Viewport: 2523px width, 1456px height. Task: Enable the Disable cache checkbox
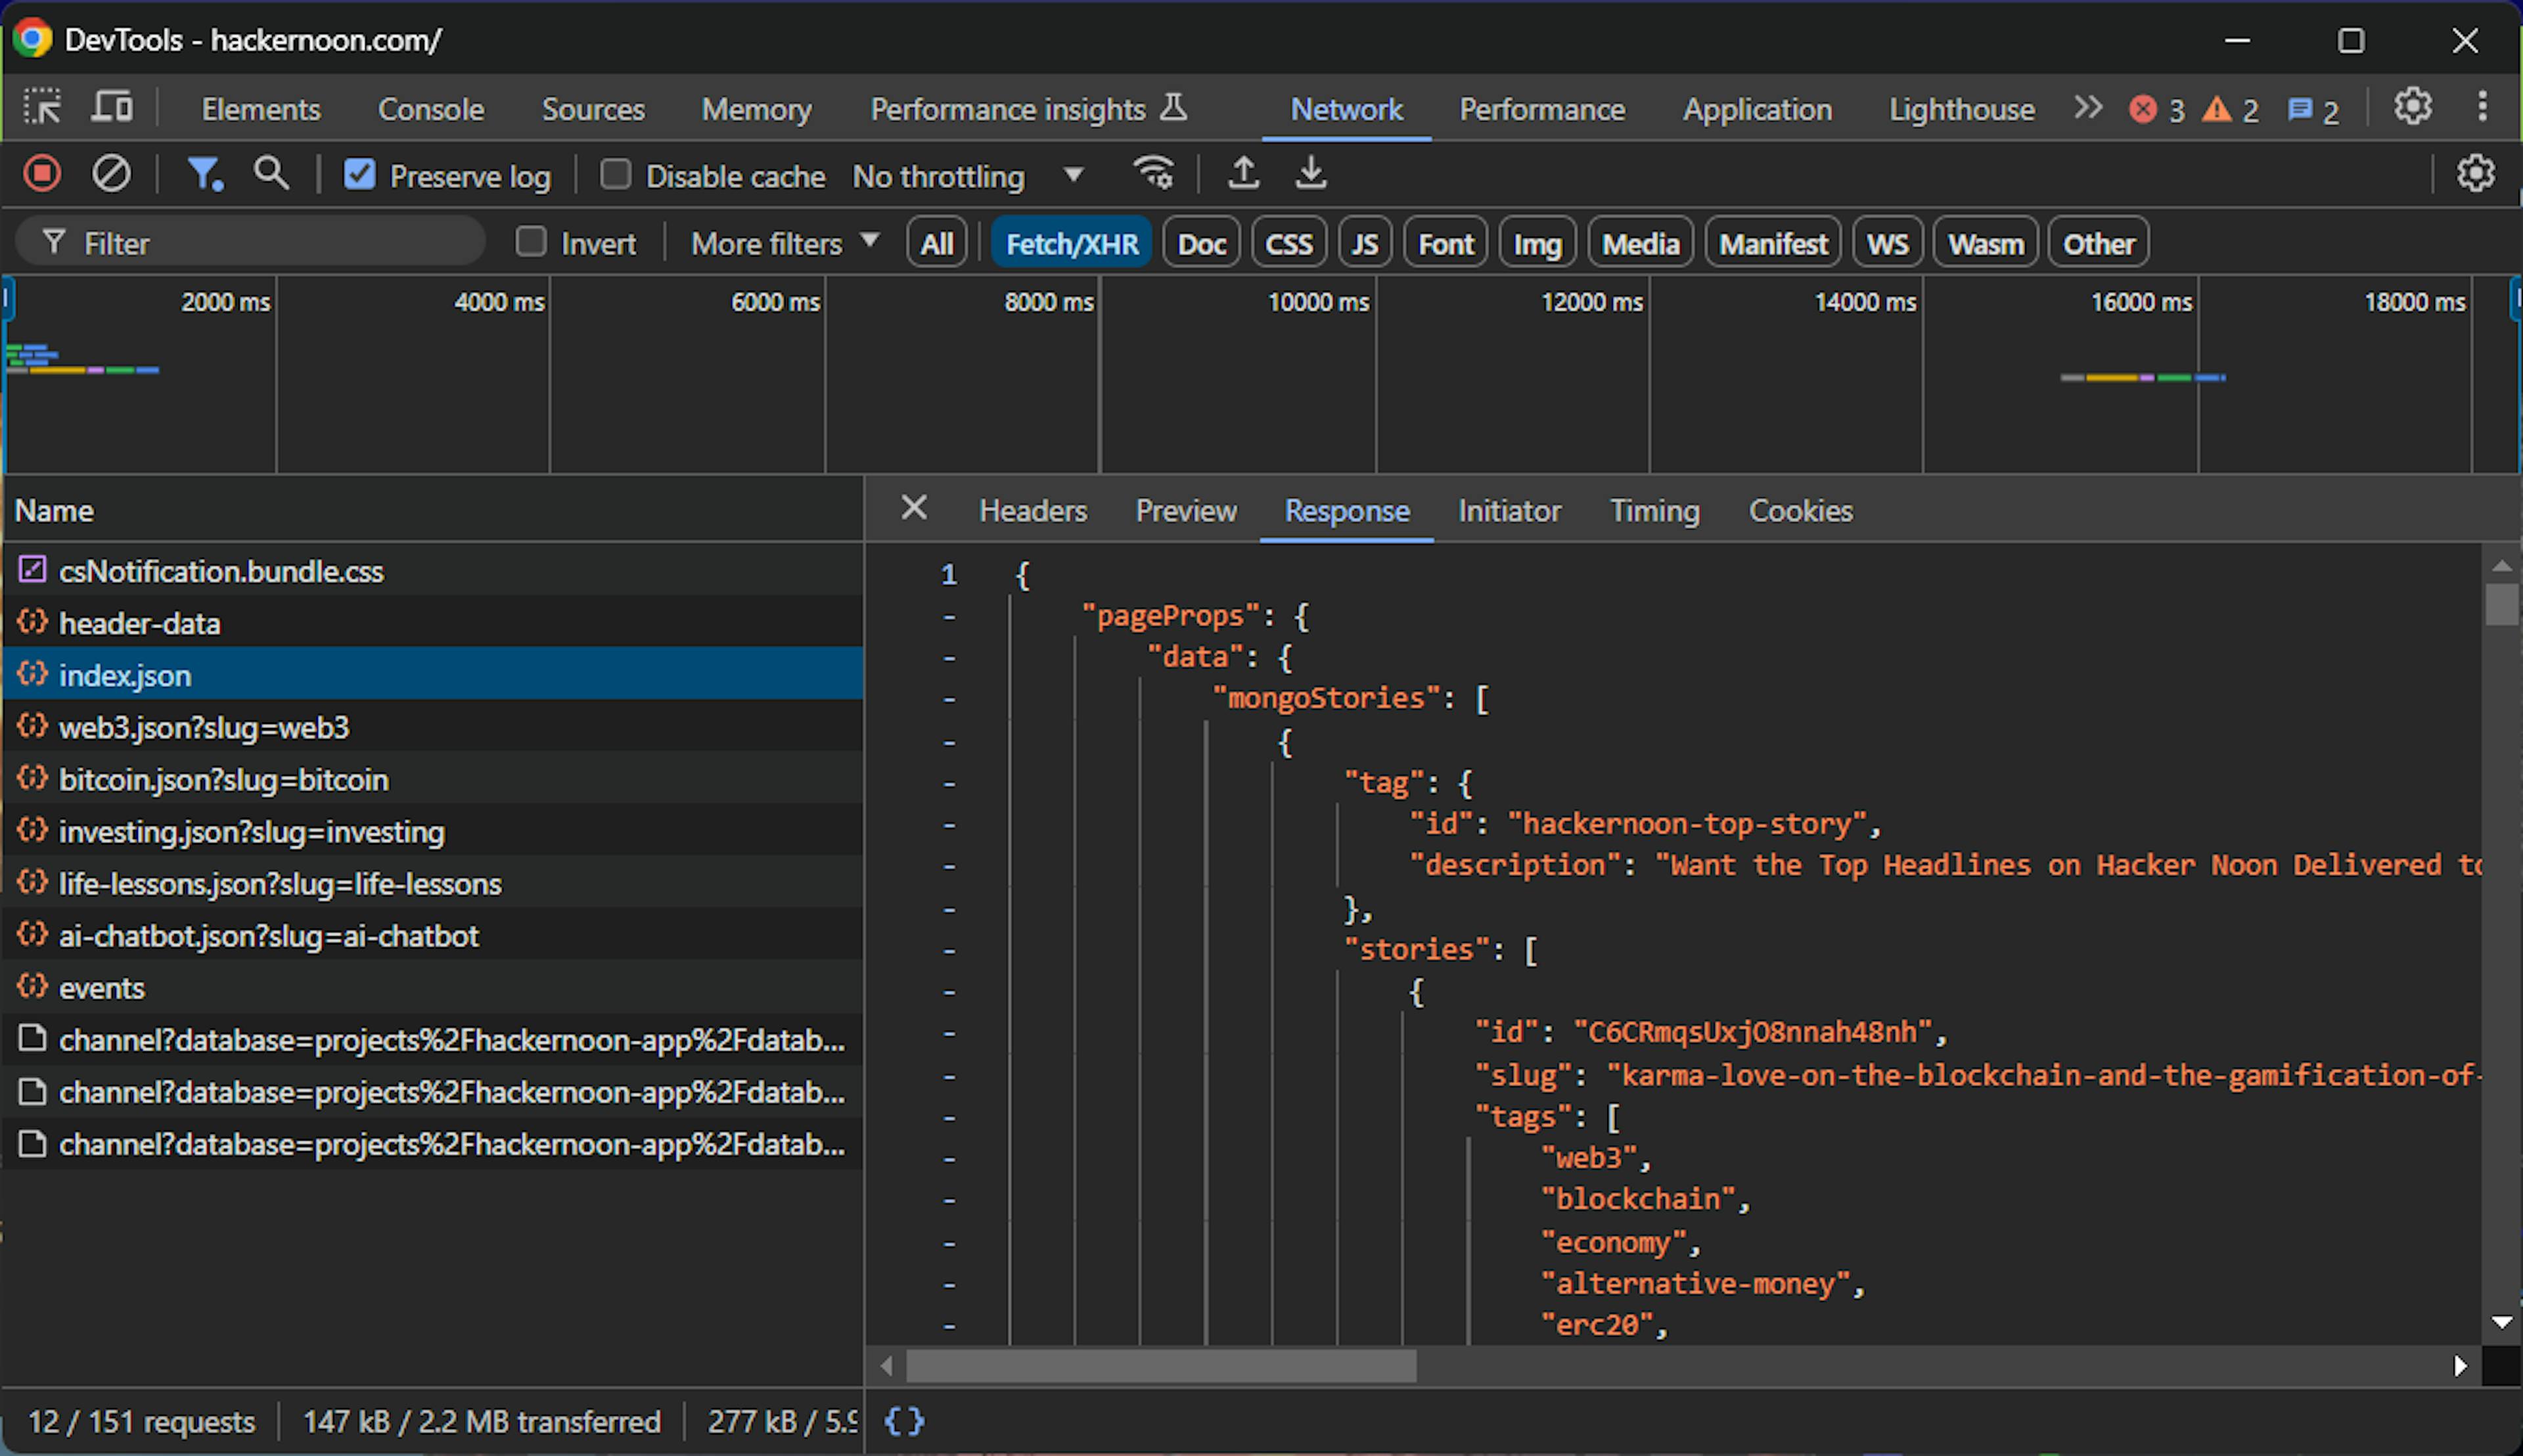[x=614, y=175]
